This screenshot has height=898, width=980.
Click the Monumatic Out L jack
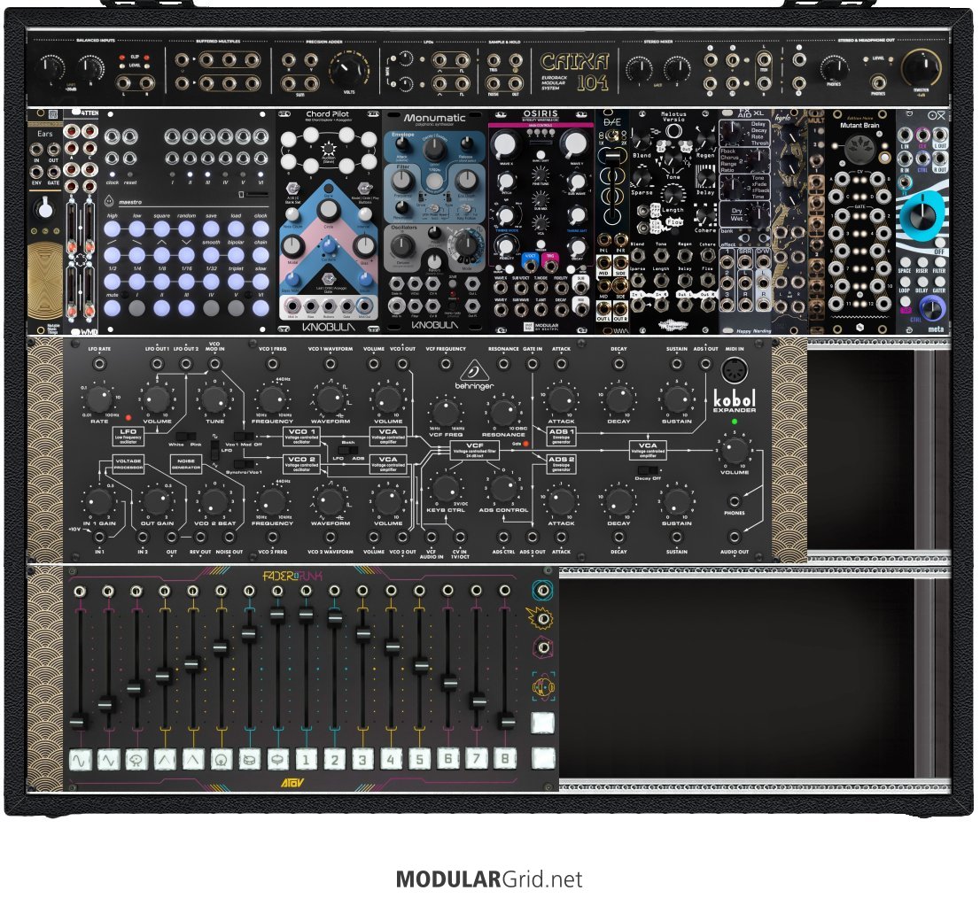(473, 283)
